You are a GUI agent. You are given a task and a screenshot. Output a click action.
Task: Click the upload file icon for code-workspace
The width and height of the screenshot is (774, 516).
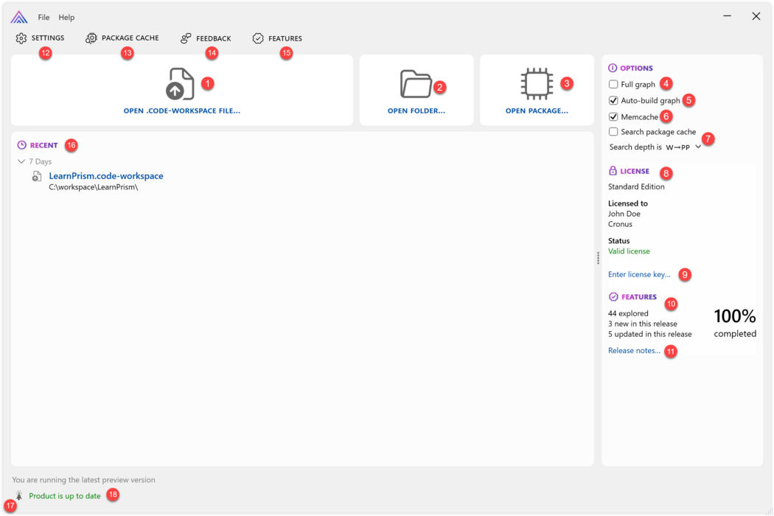[180, 83]
